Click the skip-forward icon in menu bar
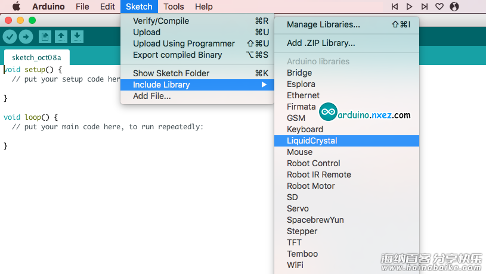This screenshot has width=486, height=274. (x=425, y=7)
